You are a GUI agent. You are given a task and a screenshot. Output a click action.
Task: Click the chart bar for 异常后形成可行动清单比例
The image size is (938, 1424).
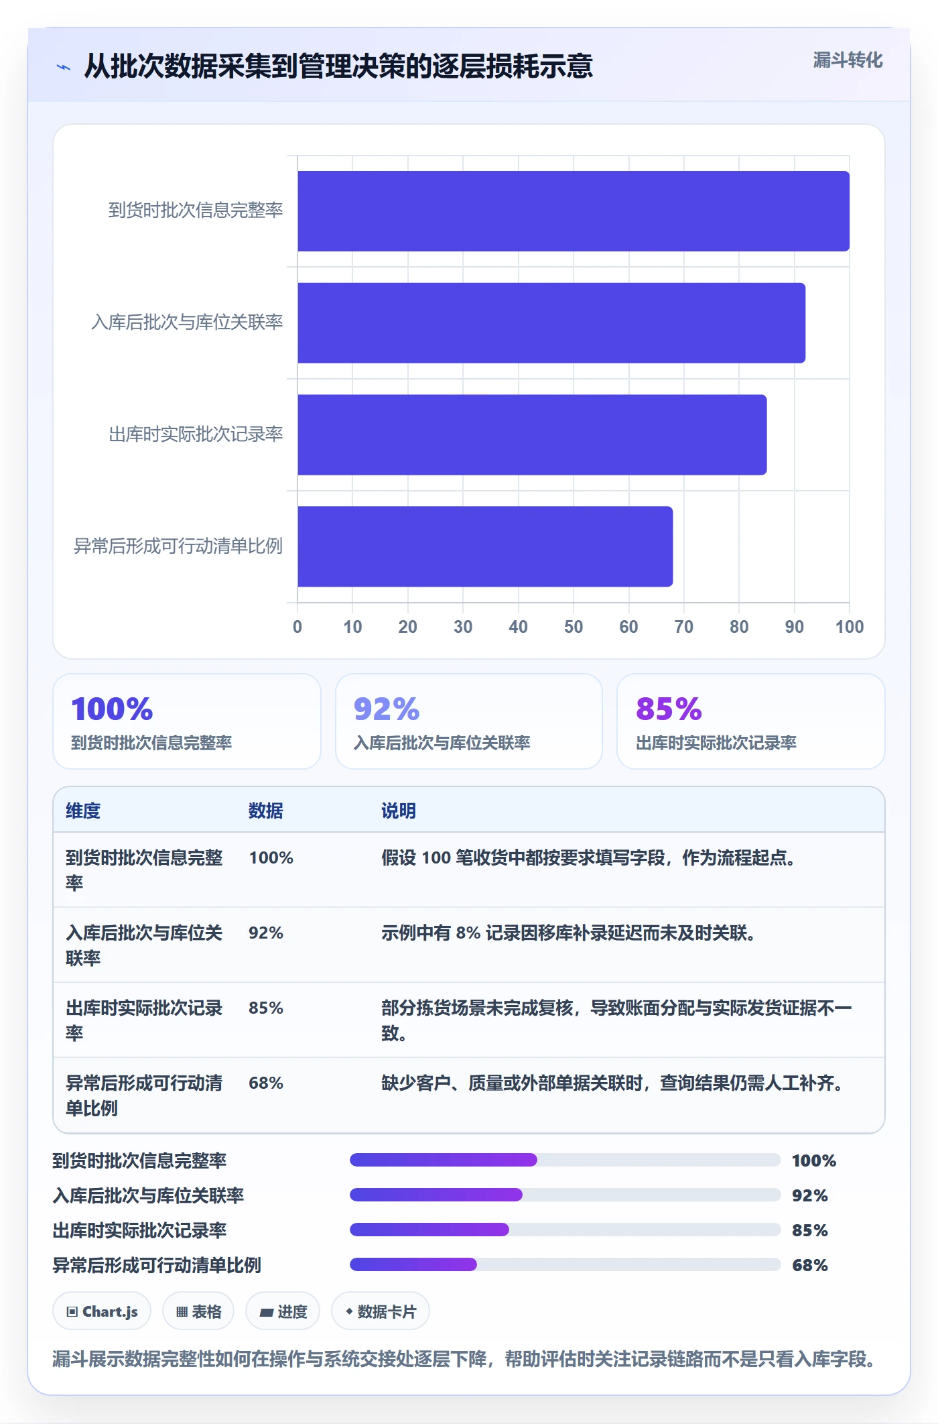tap(485, 546)
